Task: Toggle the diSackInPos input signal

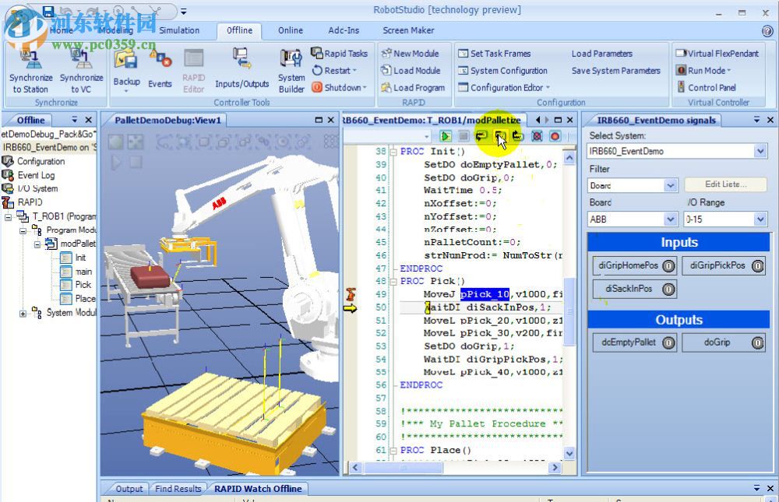Action: (x=669, y=289)
